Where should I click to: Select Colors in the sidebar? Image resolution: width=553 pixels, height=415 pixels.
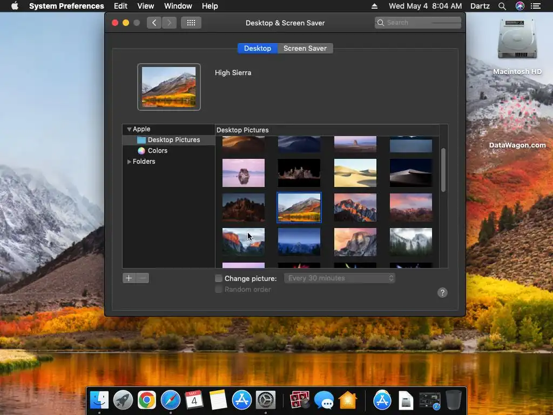point(168,151)
